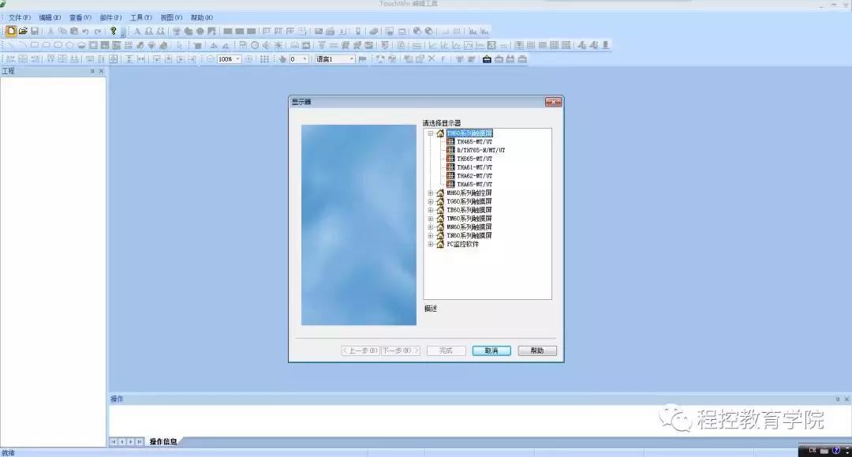Click the 取消 (Cancel) button
Viewport: 852px width, 457px height.
pos(491,350)
